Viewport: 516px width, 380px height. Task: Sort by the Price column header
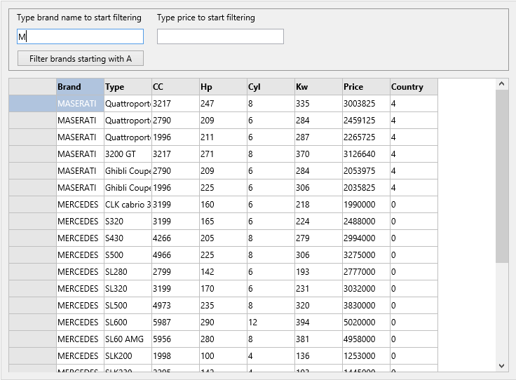[367, 87]
